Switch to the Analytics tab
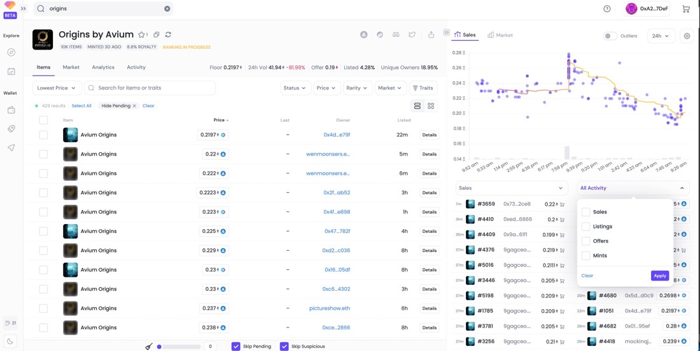 tap(103, 67)
